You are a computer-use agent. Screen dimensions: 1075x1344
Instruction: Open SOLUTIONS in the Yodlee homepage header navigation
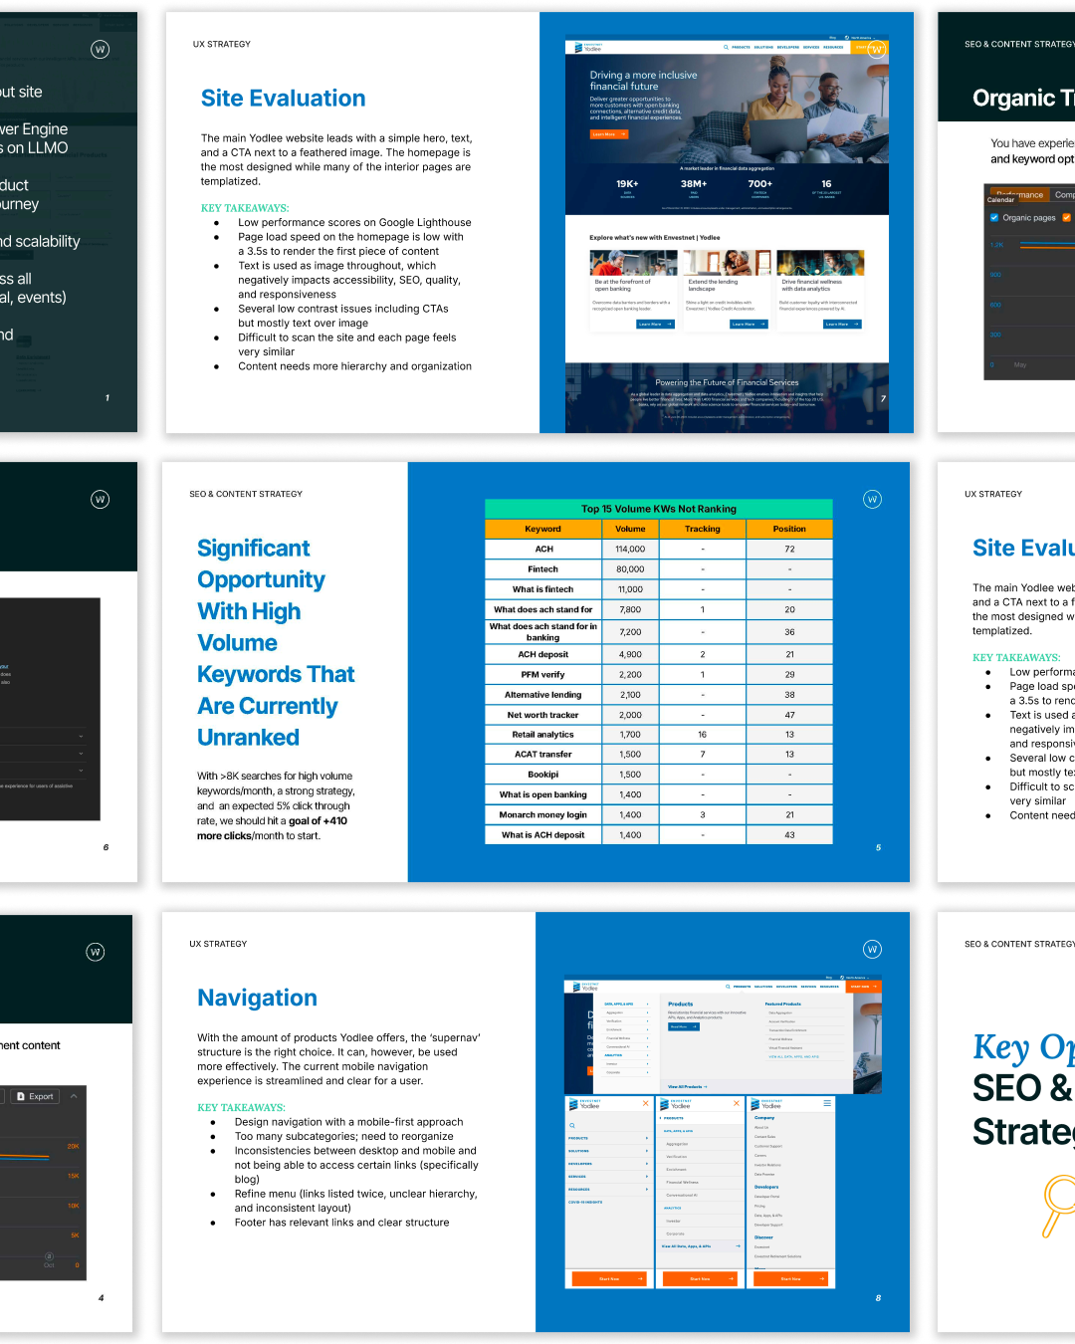click(x=763, y=47)
